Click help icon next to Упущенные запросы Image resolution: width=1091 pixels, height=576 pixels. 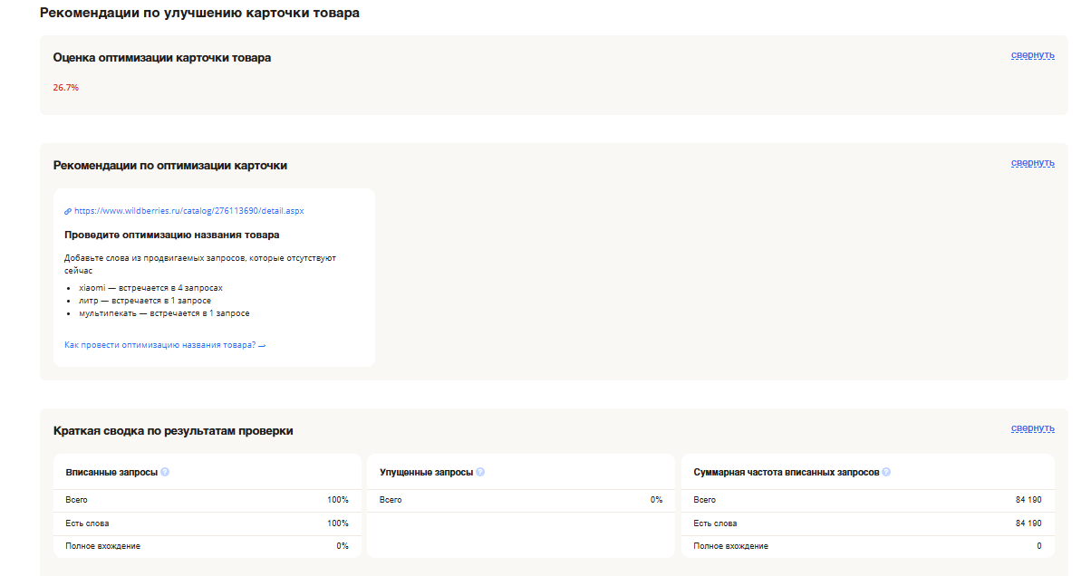coord(480,473)
